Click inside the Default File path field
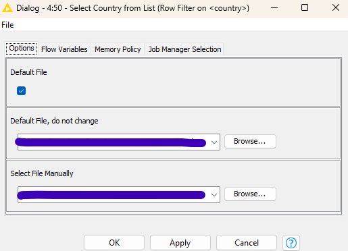The width and height of the screenshot is (348, 251). click(x=114, y=142)
